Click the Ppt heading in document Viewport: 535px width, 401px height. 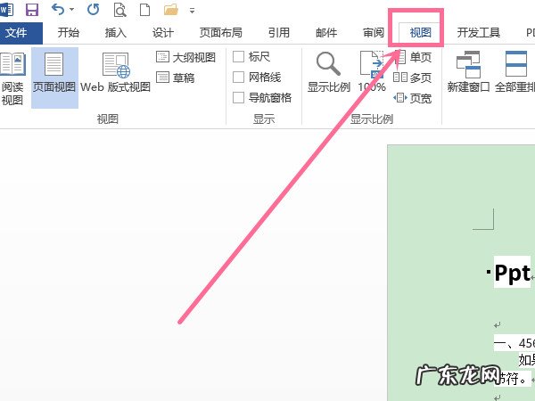pos(512,273)
